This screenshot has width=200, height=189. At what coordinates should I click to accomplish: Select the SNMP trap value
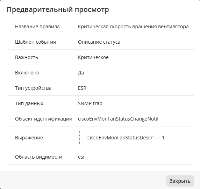[x=90, y=103]
